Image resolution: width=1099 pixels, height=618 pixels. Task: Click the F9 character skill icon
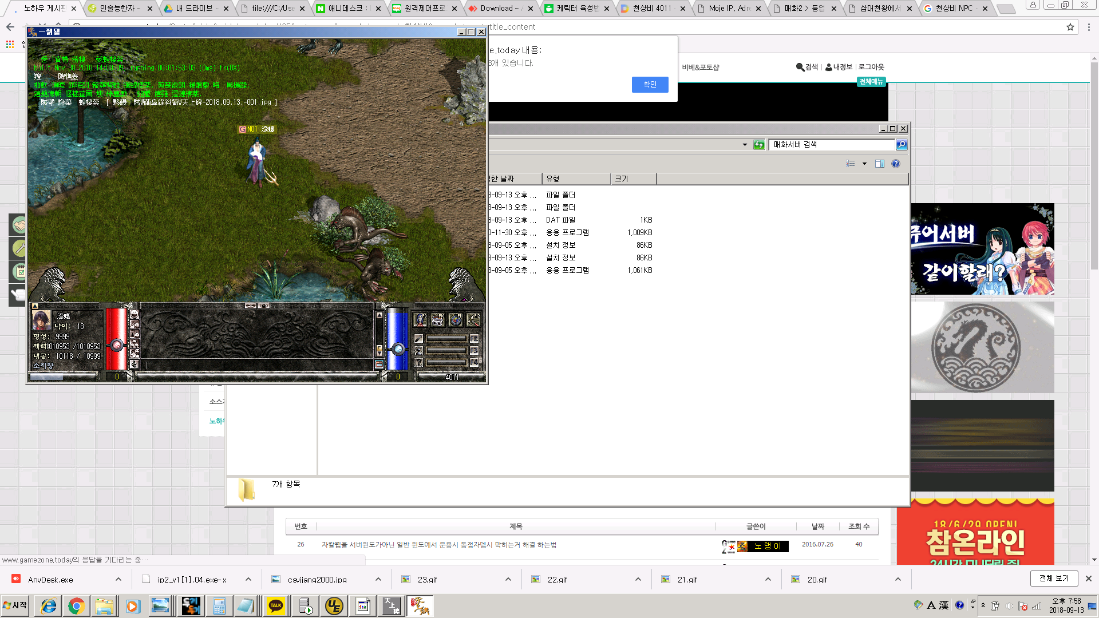pyautogui.click(x=420, y=320)
